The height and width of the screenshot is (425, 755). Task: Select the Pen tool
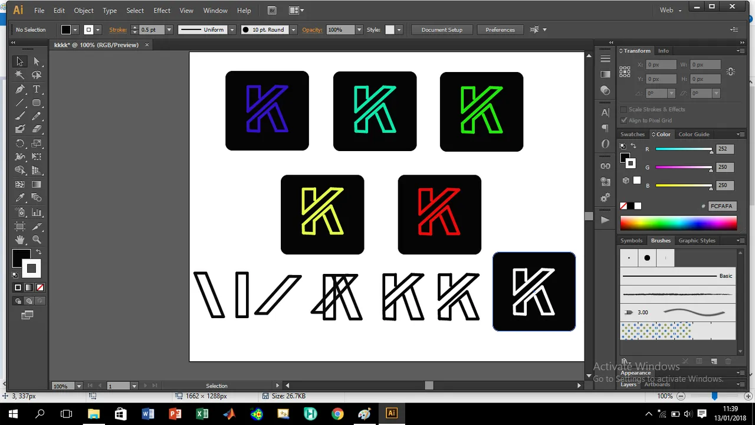20,89
